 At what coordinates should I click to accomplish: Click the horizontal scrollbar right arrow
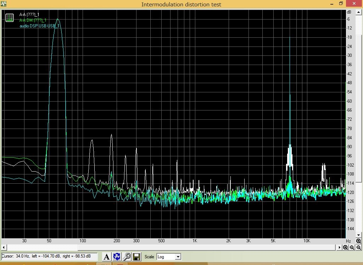click(x=340, y=248)
